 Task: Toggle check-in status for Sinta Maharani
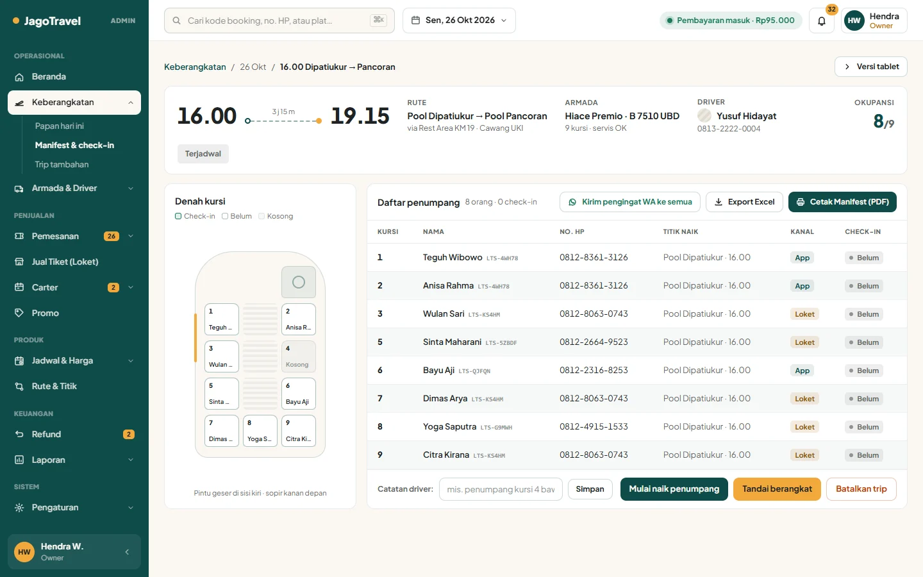(x=863, y=342)
